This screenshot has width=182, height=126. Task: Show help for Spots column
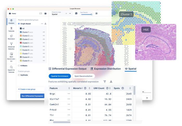(x=122, y=88)
